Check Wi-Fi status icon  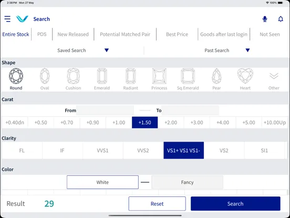coord(267,3)
